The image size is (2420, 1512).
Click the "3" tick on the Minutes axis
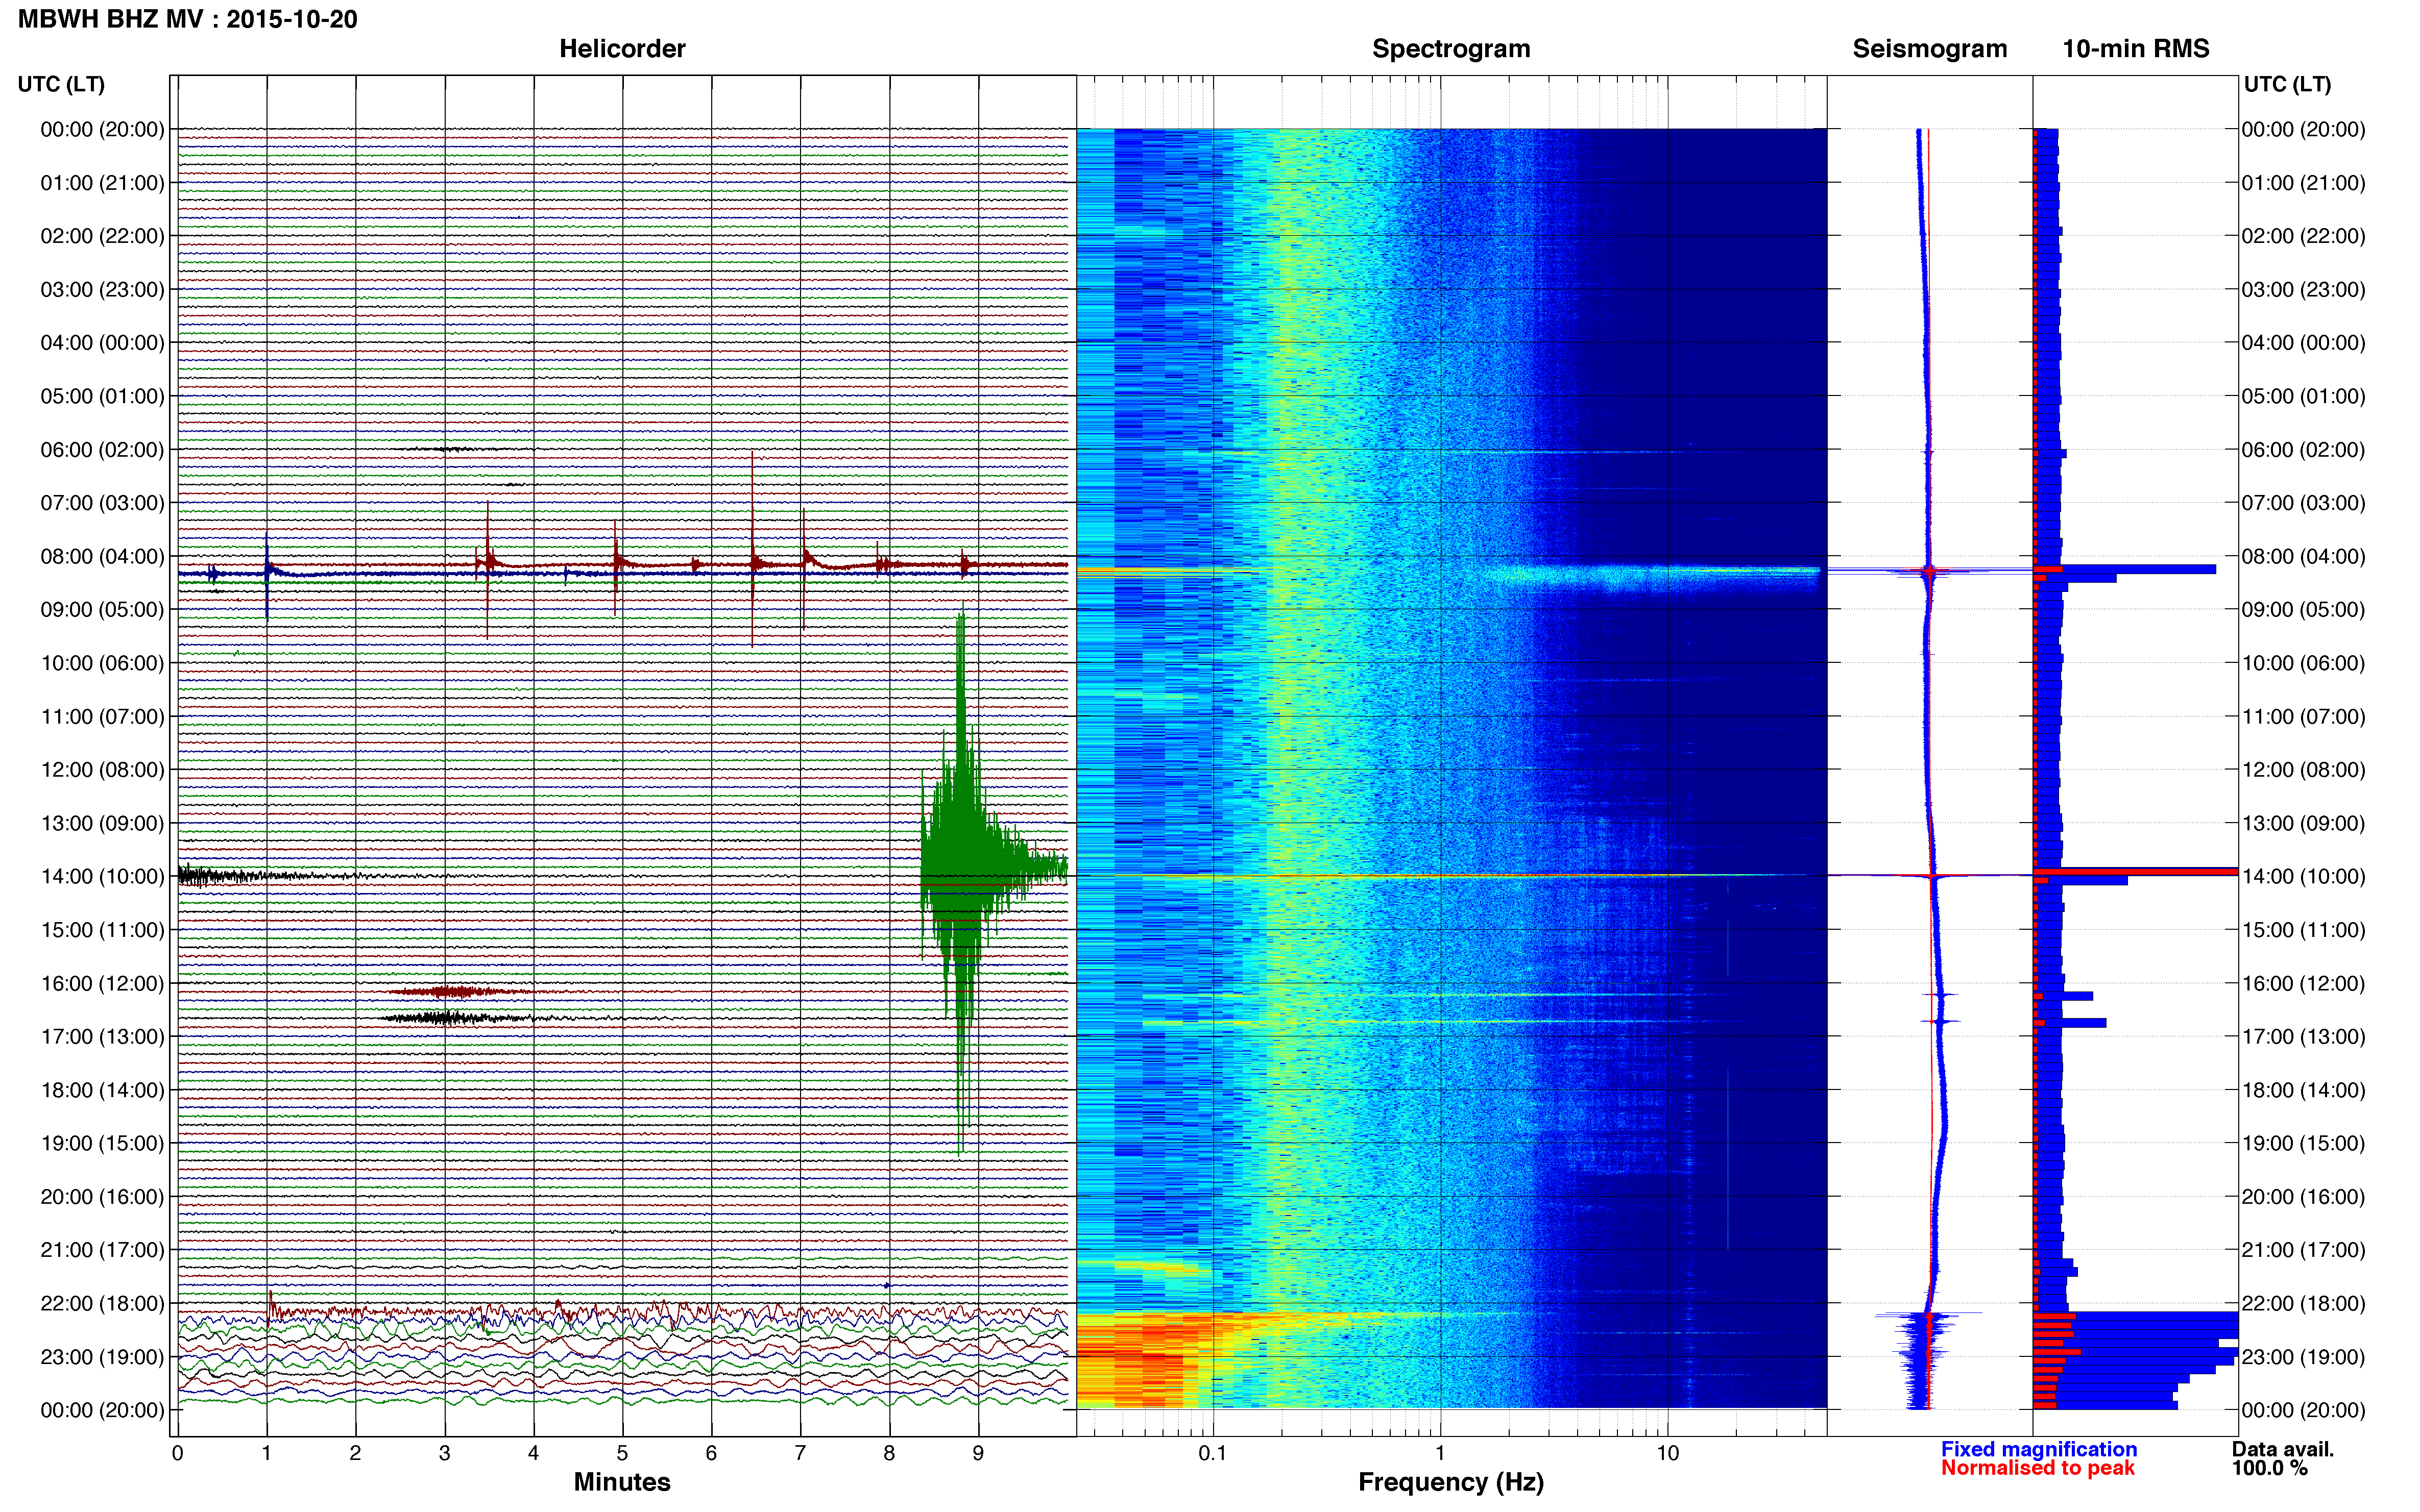pyautogui.click(x=444, y=1453)
